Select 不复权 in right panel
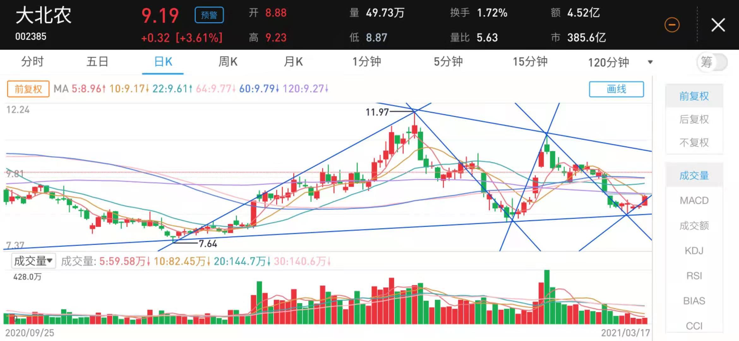Viewport: 739px width, 341px height. coord(694,143)
